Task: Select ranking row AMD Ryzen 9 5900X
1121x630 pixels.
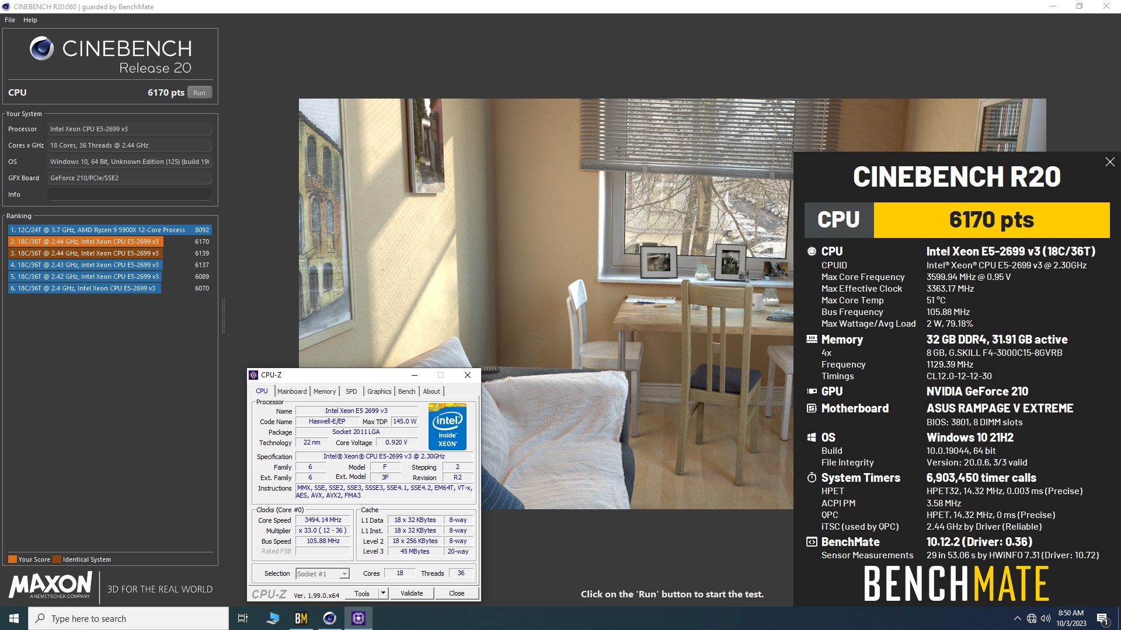Action: [110, 230]
